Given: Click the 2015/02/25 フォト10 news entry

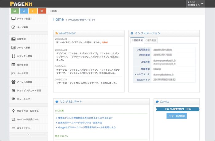Looking at the screenshot, I should click(x=87, y=83).
